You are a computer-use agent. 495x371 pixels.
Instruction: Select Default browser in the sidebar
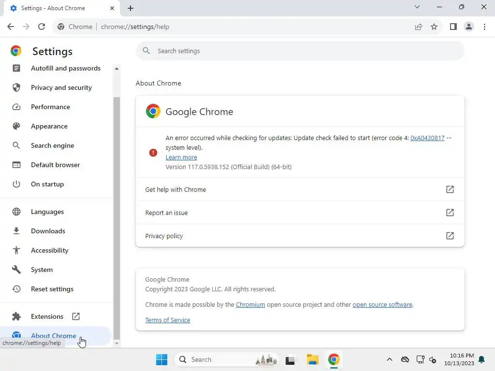tap(56, 165)
